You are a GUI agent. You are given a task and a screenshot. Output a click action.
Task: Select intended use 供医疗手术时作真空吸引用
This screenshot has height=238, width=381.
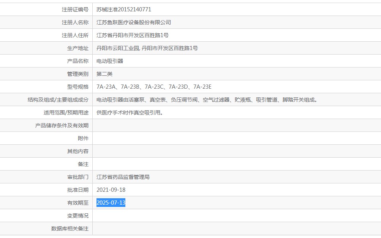[130, 113]
